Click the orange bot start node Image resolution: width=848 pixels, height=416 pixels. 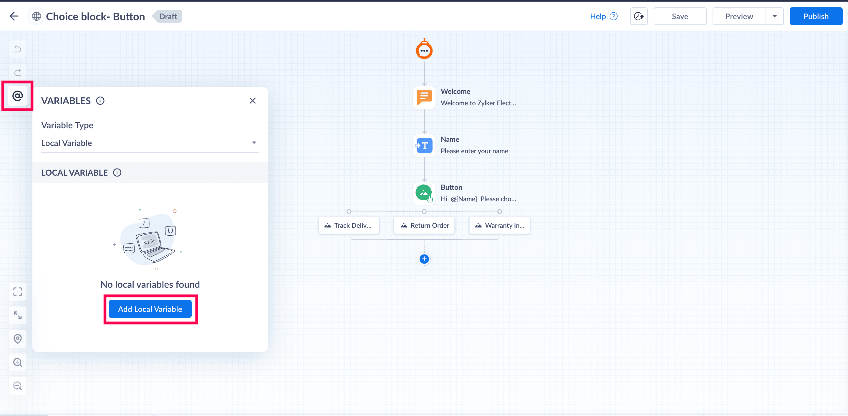(x=424, y=50)
